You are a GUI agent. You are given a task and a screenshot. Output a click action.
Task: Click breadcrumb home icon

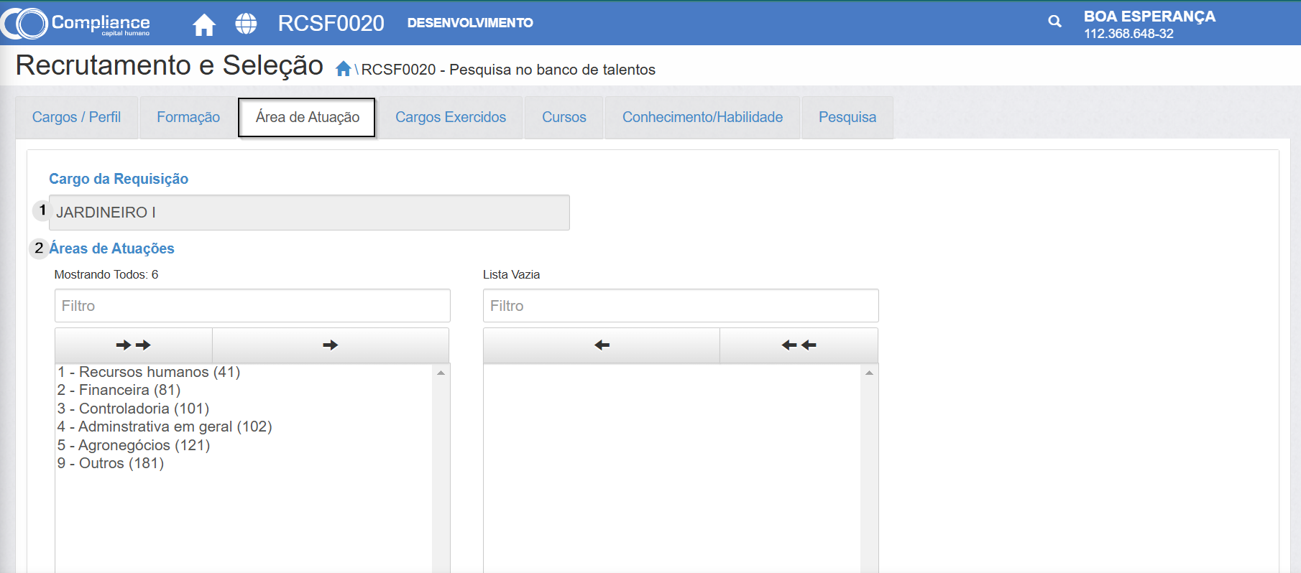pyautogui.click(x=344, y=68)
